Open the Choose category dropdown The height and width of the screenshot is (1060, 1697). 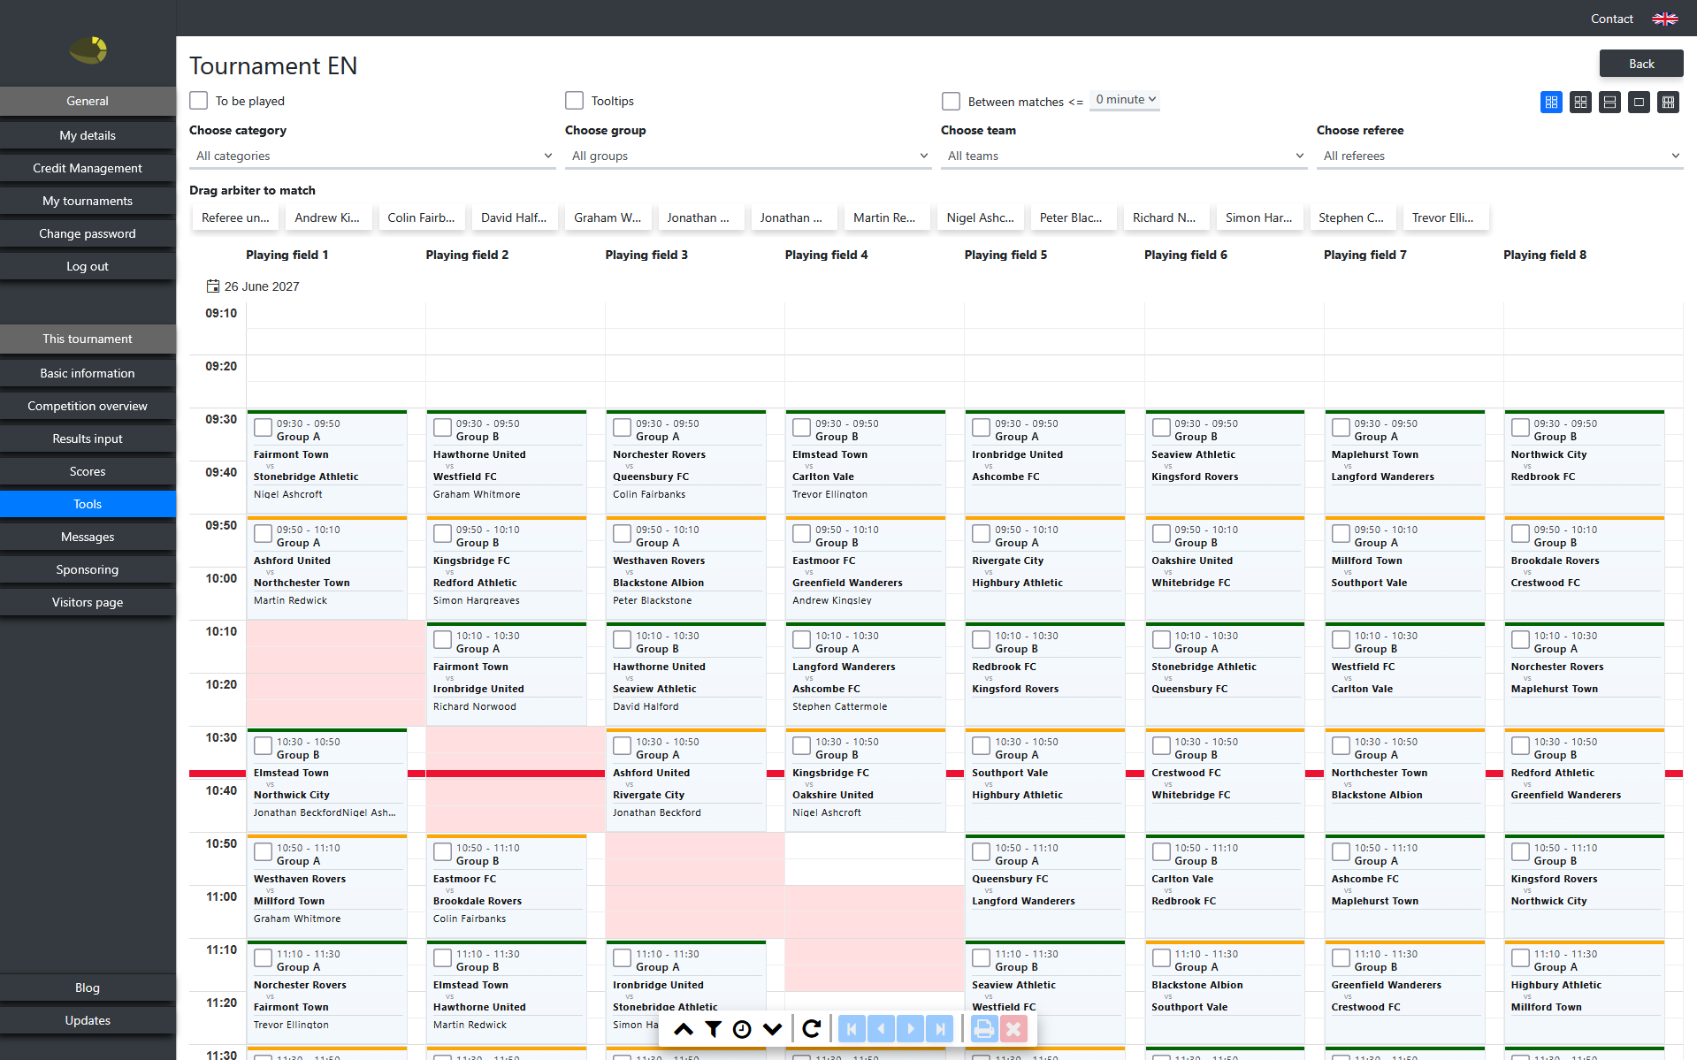[372, 156]
